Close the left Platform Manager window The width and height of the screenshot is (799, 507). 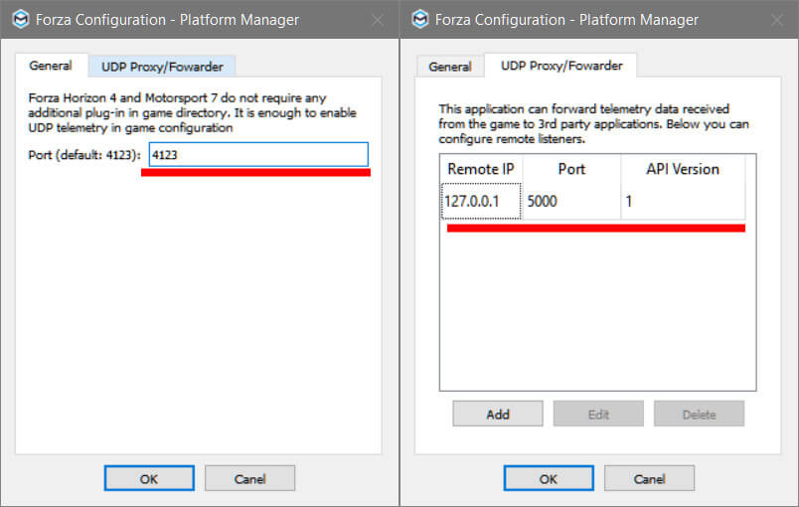click(x=378, y=20)
